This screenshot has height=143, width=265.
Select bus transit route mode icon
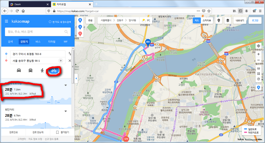click(x=30, y=70)
